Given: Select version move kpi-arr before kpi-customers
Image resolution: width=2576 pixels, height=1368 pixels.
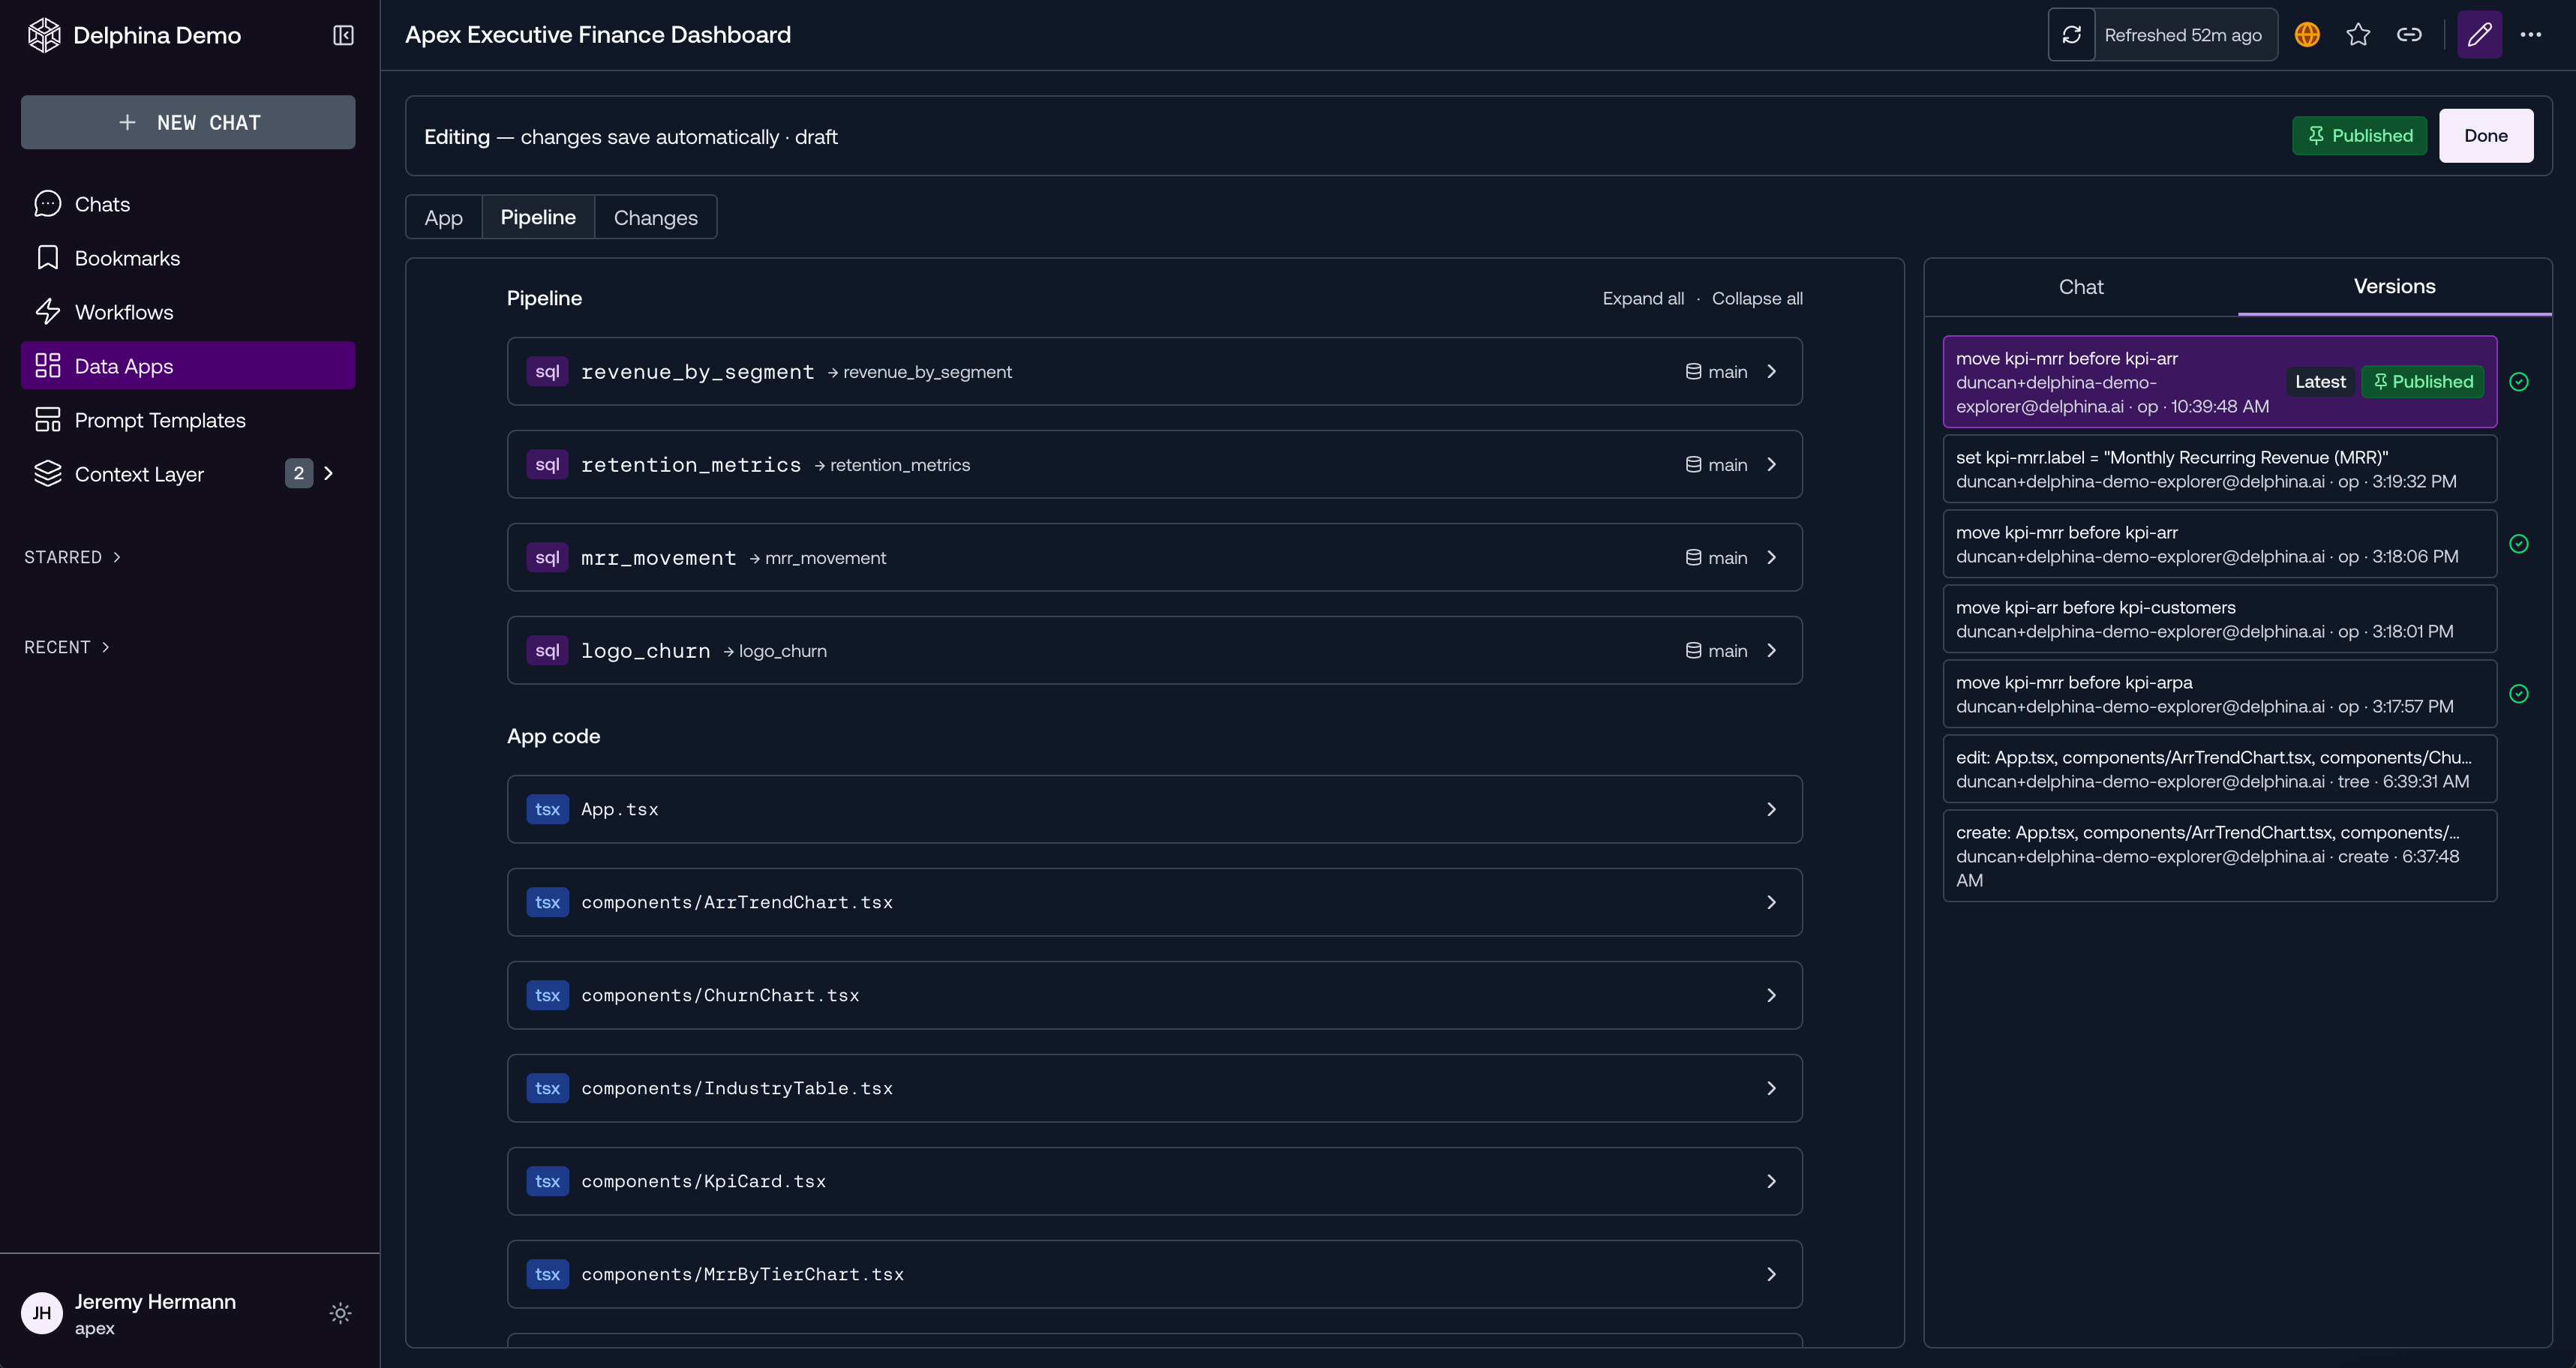Looking at the screenshot, I should point(2219,619).
